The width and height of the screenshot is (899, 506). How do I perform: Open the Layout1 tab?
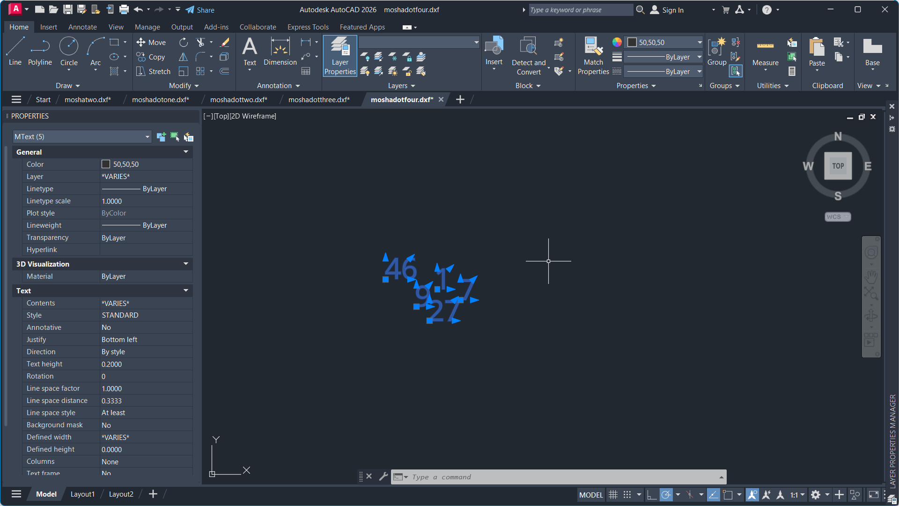[x=82, y=494]
